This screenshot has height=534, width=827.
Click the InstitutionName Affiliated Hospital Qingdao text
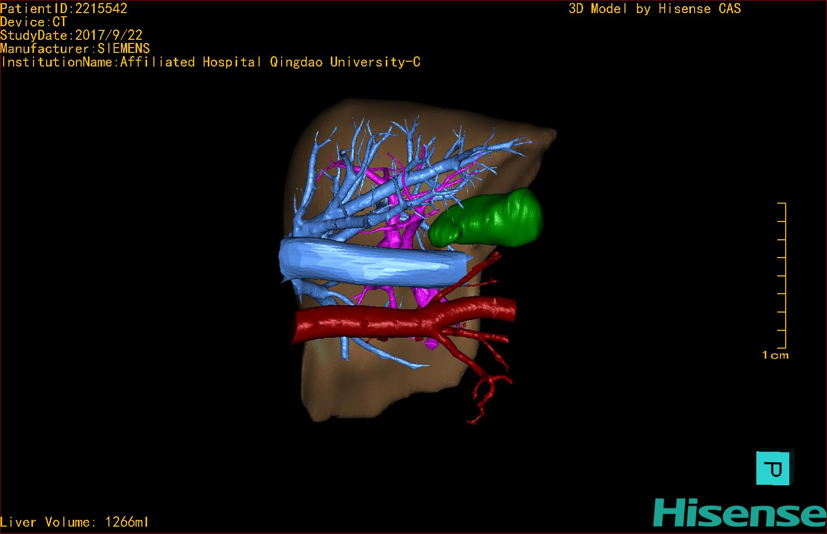coord(210,62)
